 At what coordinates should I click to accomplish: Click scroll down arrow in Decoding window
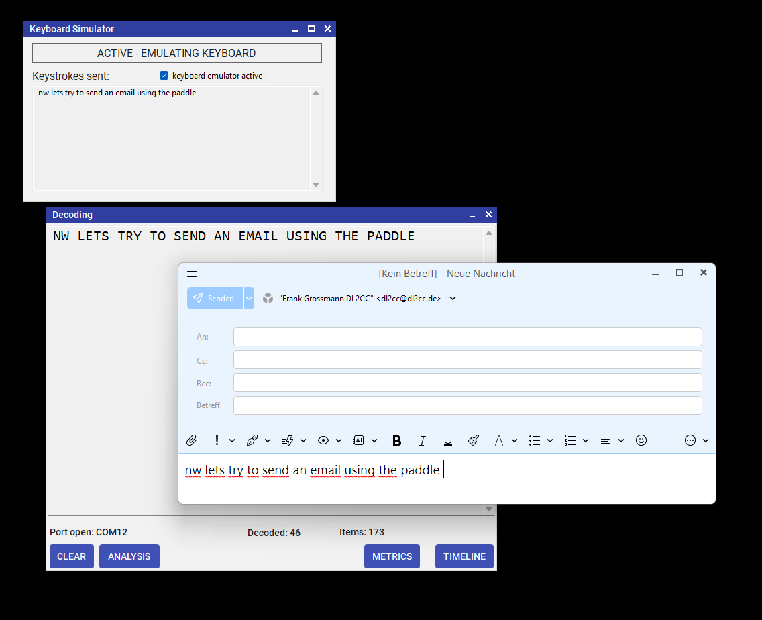[x=489, y=509]
